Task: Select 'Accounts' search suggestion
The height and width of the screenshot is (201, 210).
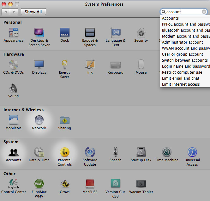Action: 185,18
